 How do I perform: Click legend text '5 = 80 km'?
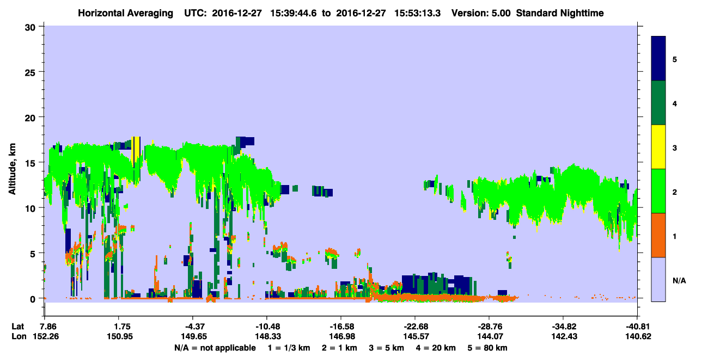click(487, 348)
